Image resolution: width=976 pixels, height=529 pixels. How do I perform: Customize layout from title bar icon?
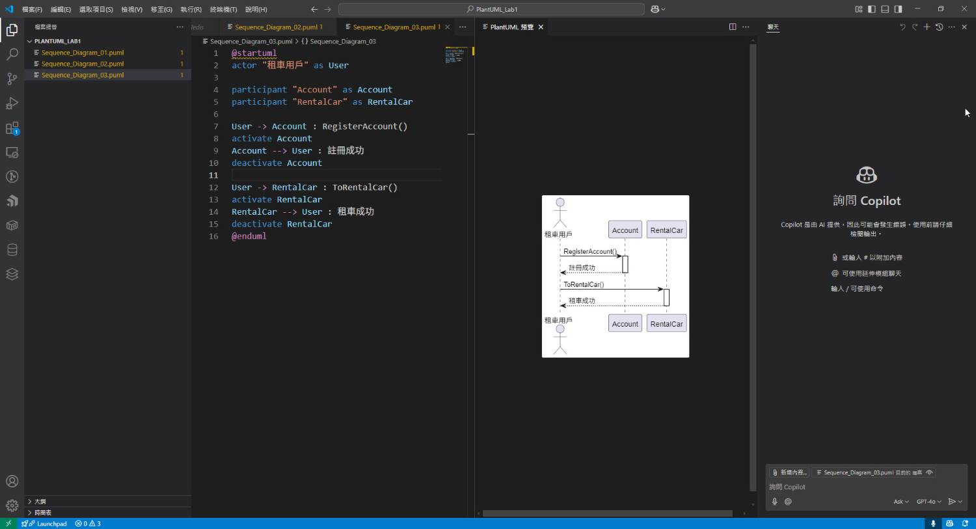(858, 9)
